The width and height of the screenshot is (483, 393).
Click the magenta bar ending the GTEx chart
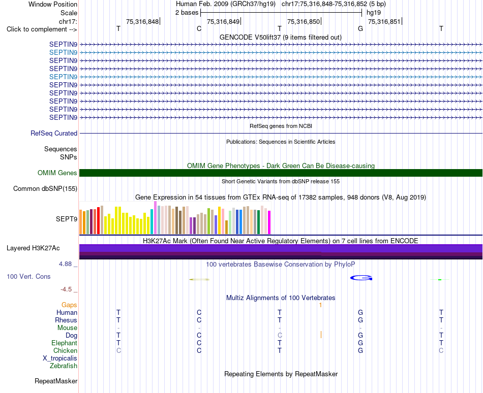pyautogui.click(x=269, y=222)
